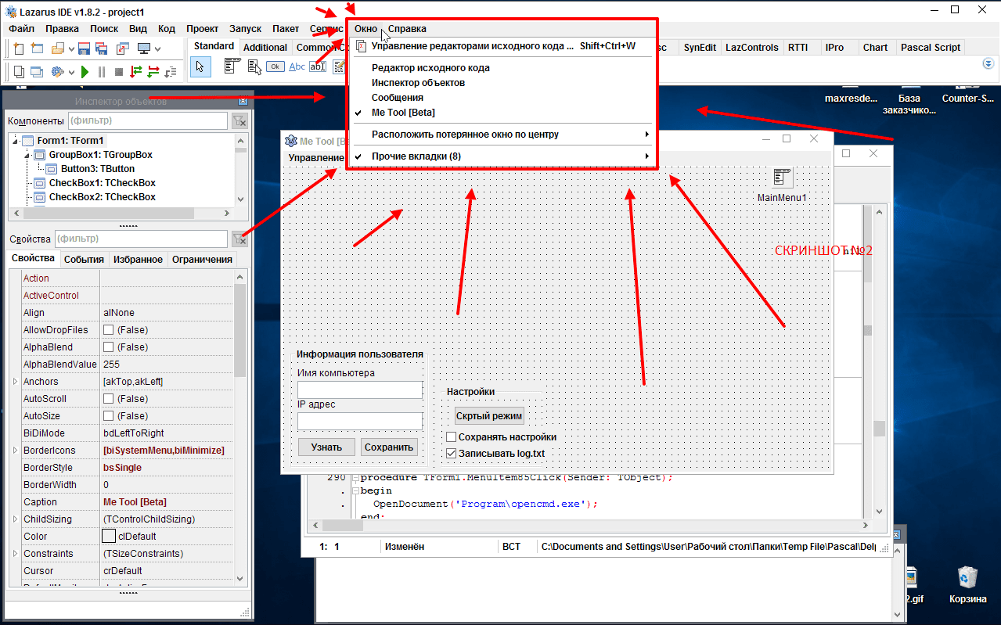
Task: Select 'Me Tool [Beta]' window menu entry
Action: (502, 113)
